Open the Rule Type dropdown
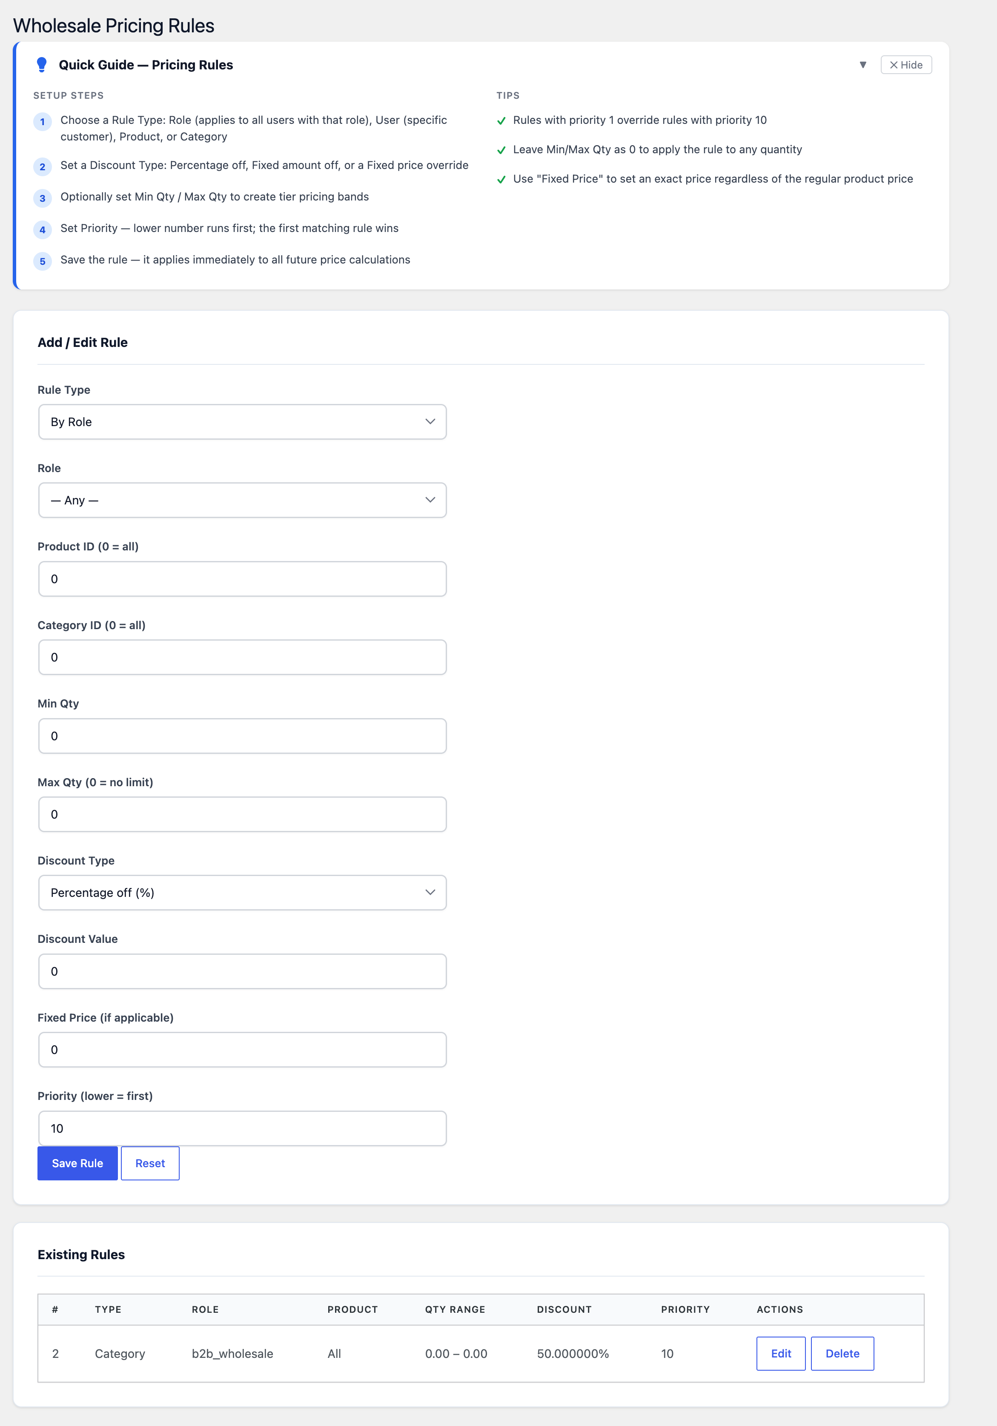 click(242, 422)
